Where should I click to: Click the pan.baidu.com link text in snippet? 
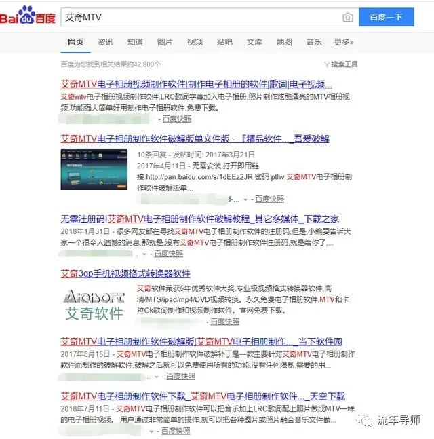click(x=199, y=177)
